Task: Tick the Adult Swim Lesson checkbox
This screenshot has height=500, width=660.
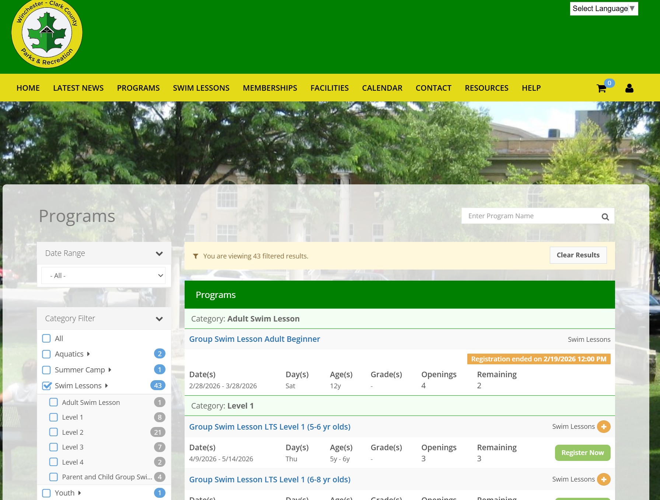Action: pos(53,402)
